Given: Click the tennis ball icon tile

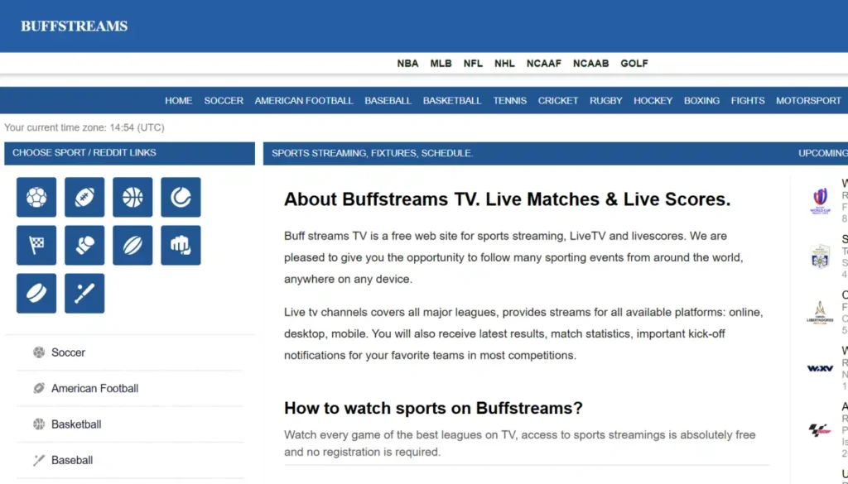Looking at the screenshot, I should point(181,197).
